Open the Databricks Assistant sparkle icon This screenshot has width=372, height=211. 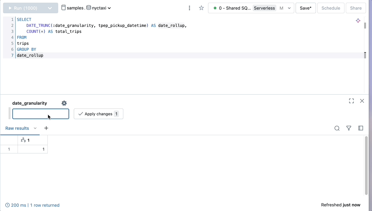358,21
